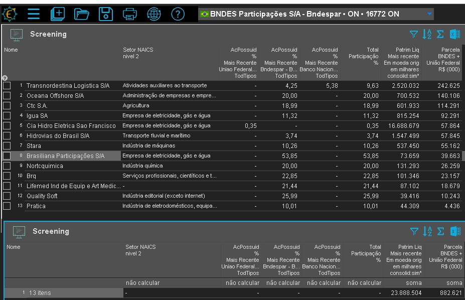Tick checkbox for Igua SA
Screen dimensions: 465x300
click(x=7, y=115)
